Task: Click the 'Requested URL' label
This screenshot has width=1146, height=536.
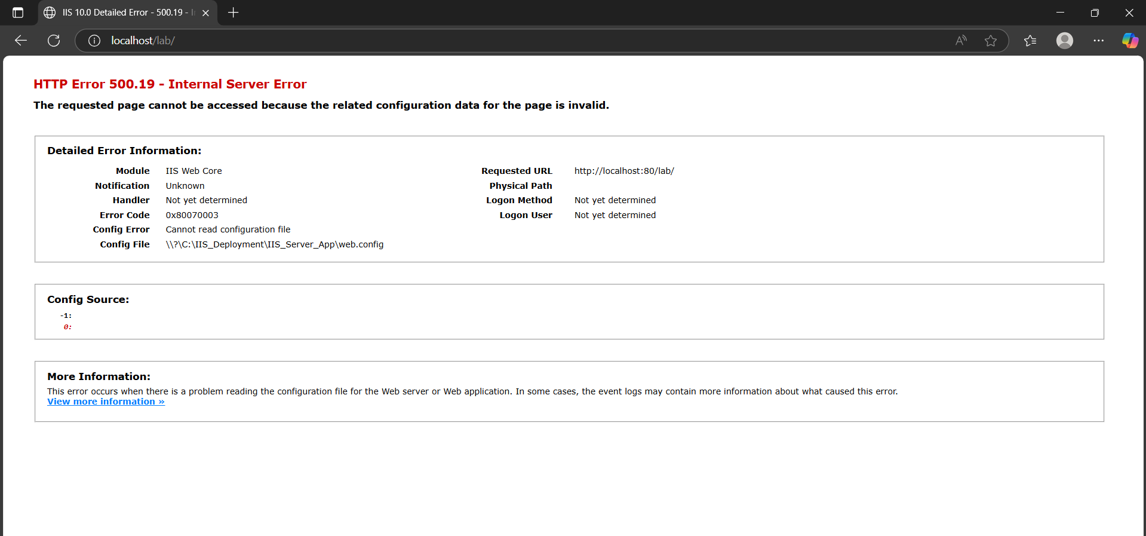Action: point(517,171)
